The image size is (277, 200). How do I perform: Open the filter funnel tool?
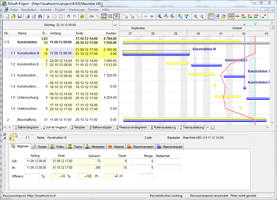click(x=186, y=16)
